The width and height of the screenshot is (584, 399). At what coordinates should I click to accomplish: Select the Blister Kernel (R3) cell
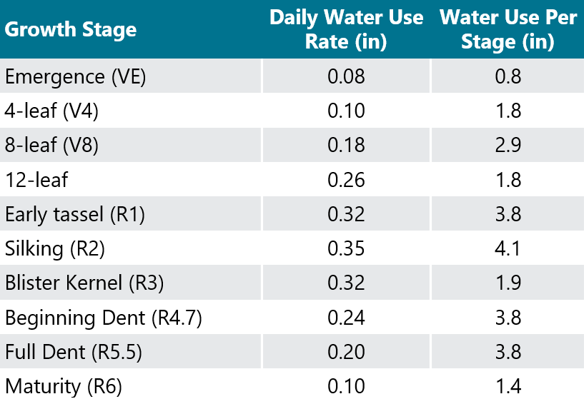[x=84, y=283]
